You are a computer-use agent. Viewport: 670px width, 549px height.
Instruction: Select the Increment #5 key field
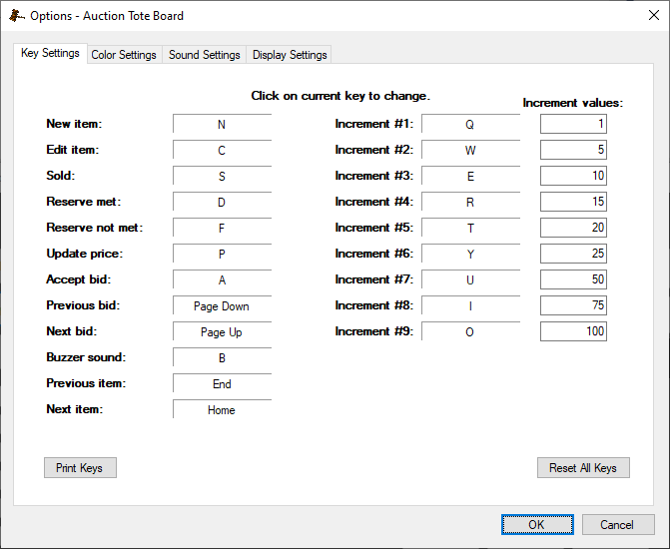pos(470,229)
